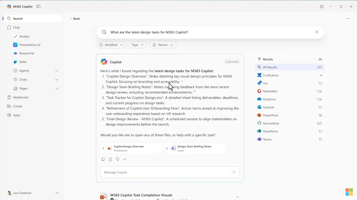Screen dimensions: 357x200
Task: Open the Type filter dropdown
Action: (x=137, y=45)
